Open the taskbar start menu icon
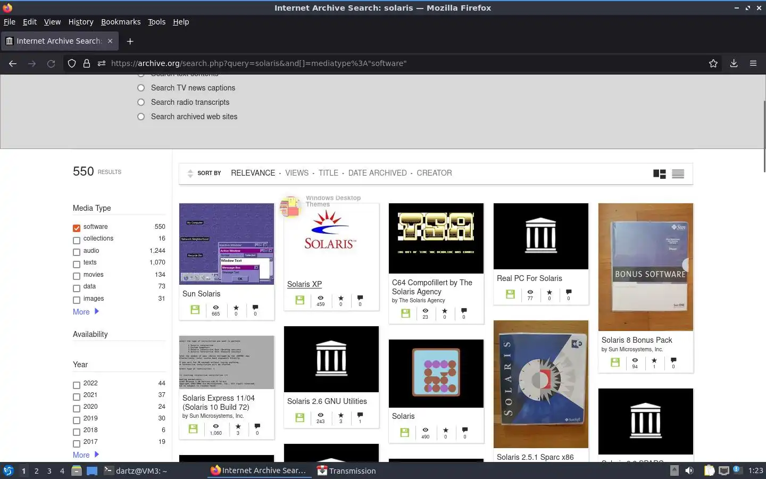 [x=8, y=470]
